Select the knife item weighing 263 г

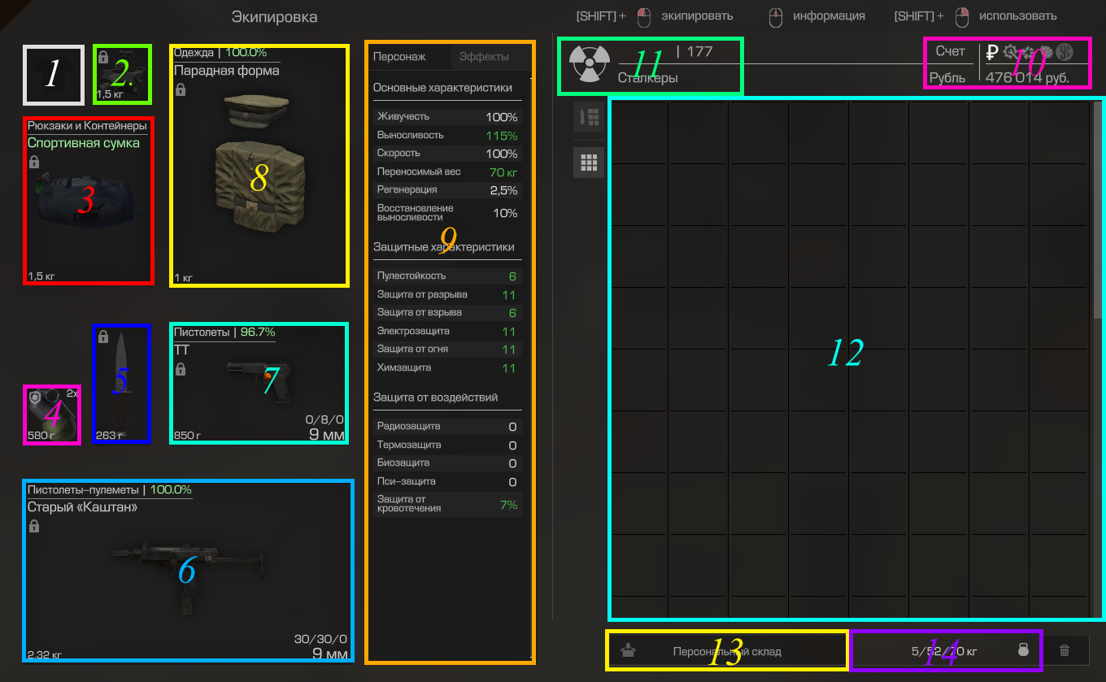(x=122, y=384)
